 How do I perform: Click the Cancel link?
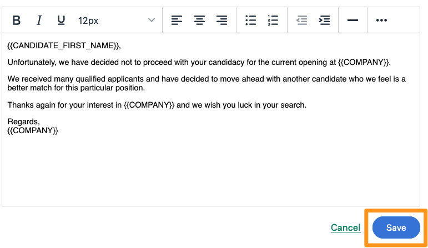[345, 227]
